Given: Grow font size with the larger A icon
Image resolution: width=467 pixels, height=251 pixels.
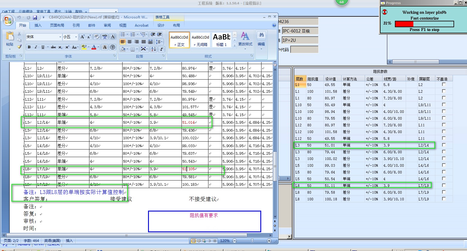Looking at the screenshot, I should (83, 37).
